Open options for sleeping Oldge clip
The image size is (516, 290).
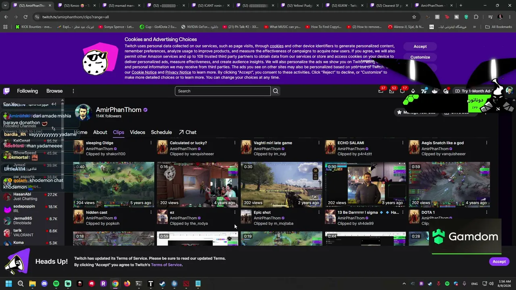pos(151,143)
